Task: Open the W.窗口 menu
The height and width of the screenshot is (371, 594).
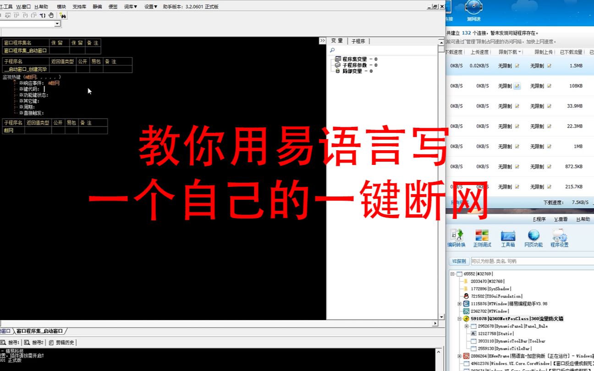Action: tap(23, 7)
